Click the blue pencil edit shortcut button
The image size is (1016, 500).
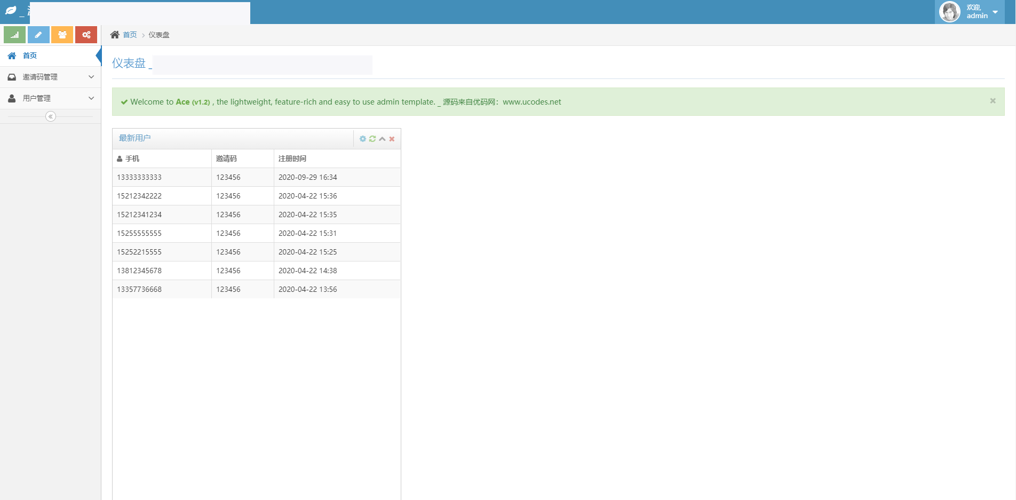point(38,35)
